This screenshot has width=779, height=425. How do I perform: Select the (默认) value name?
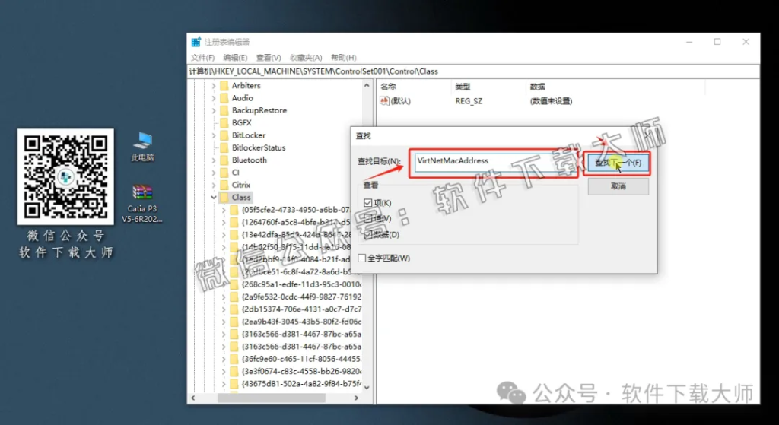click(401, 101)
